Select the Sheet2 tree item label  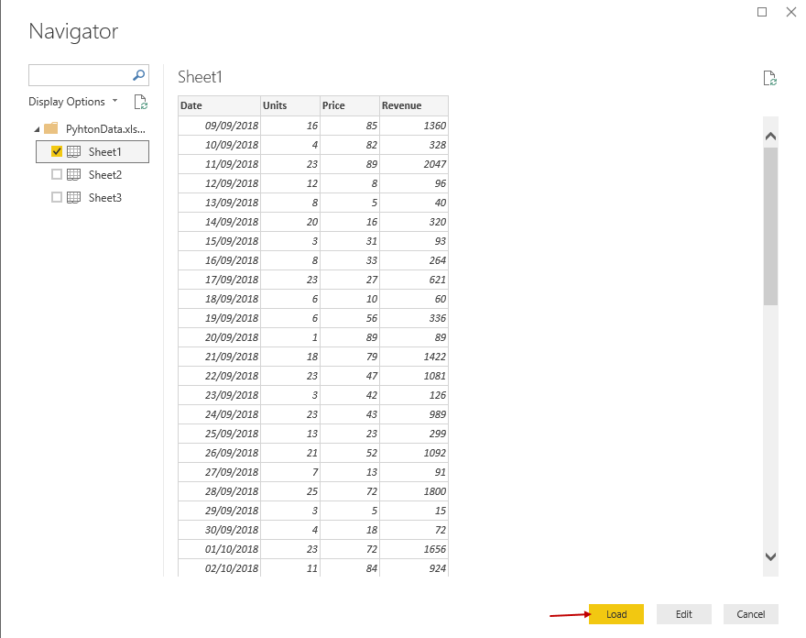coord(104,175)
